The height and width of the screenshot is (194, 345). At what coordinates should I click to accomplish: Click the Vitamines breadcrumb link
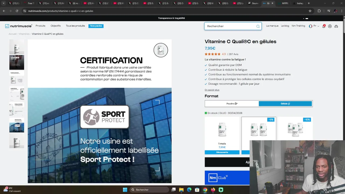(24, 34)
